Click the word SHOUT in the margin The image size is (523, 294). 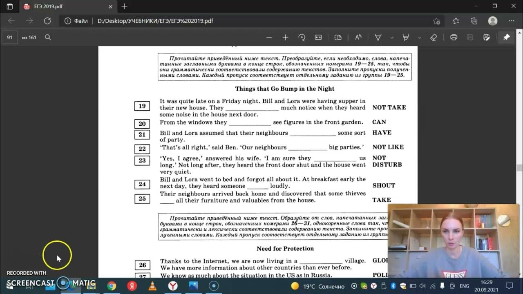click(384, 185)
